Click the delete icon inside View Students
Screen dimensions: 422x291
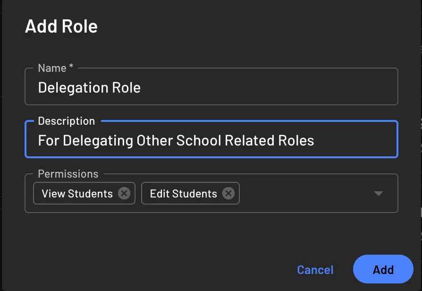(124, 193)
